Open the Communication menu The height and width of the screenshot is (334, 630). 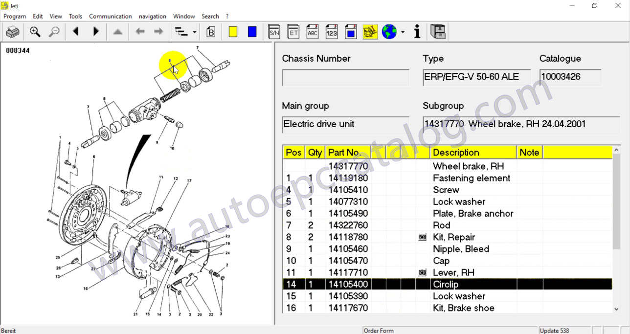click(x=110, y=16)
